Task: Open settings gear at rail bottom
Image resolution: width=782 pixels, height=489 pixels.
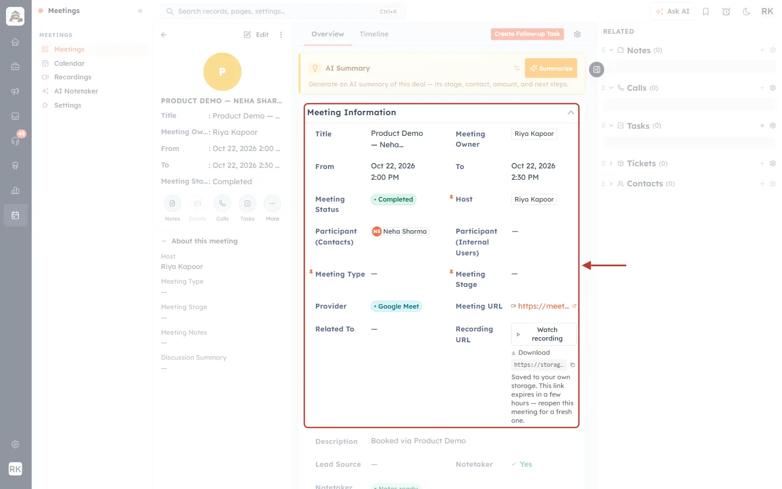Action: 15,444
